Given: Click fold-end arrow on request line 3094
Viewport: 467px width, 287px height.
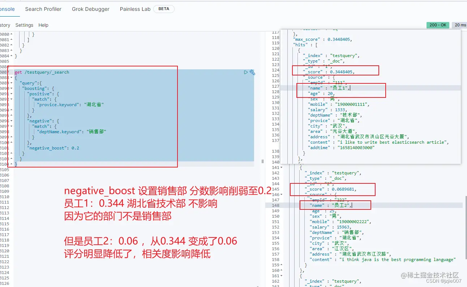Looking at the screenshot, I should pyautogui.click(x=12, y=110).
